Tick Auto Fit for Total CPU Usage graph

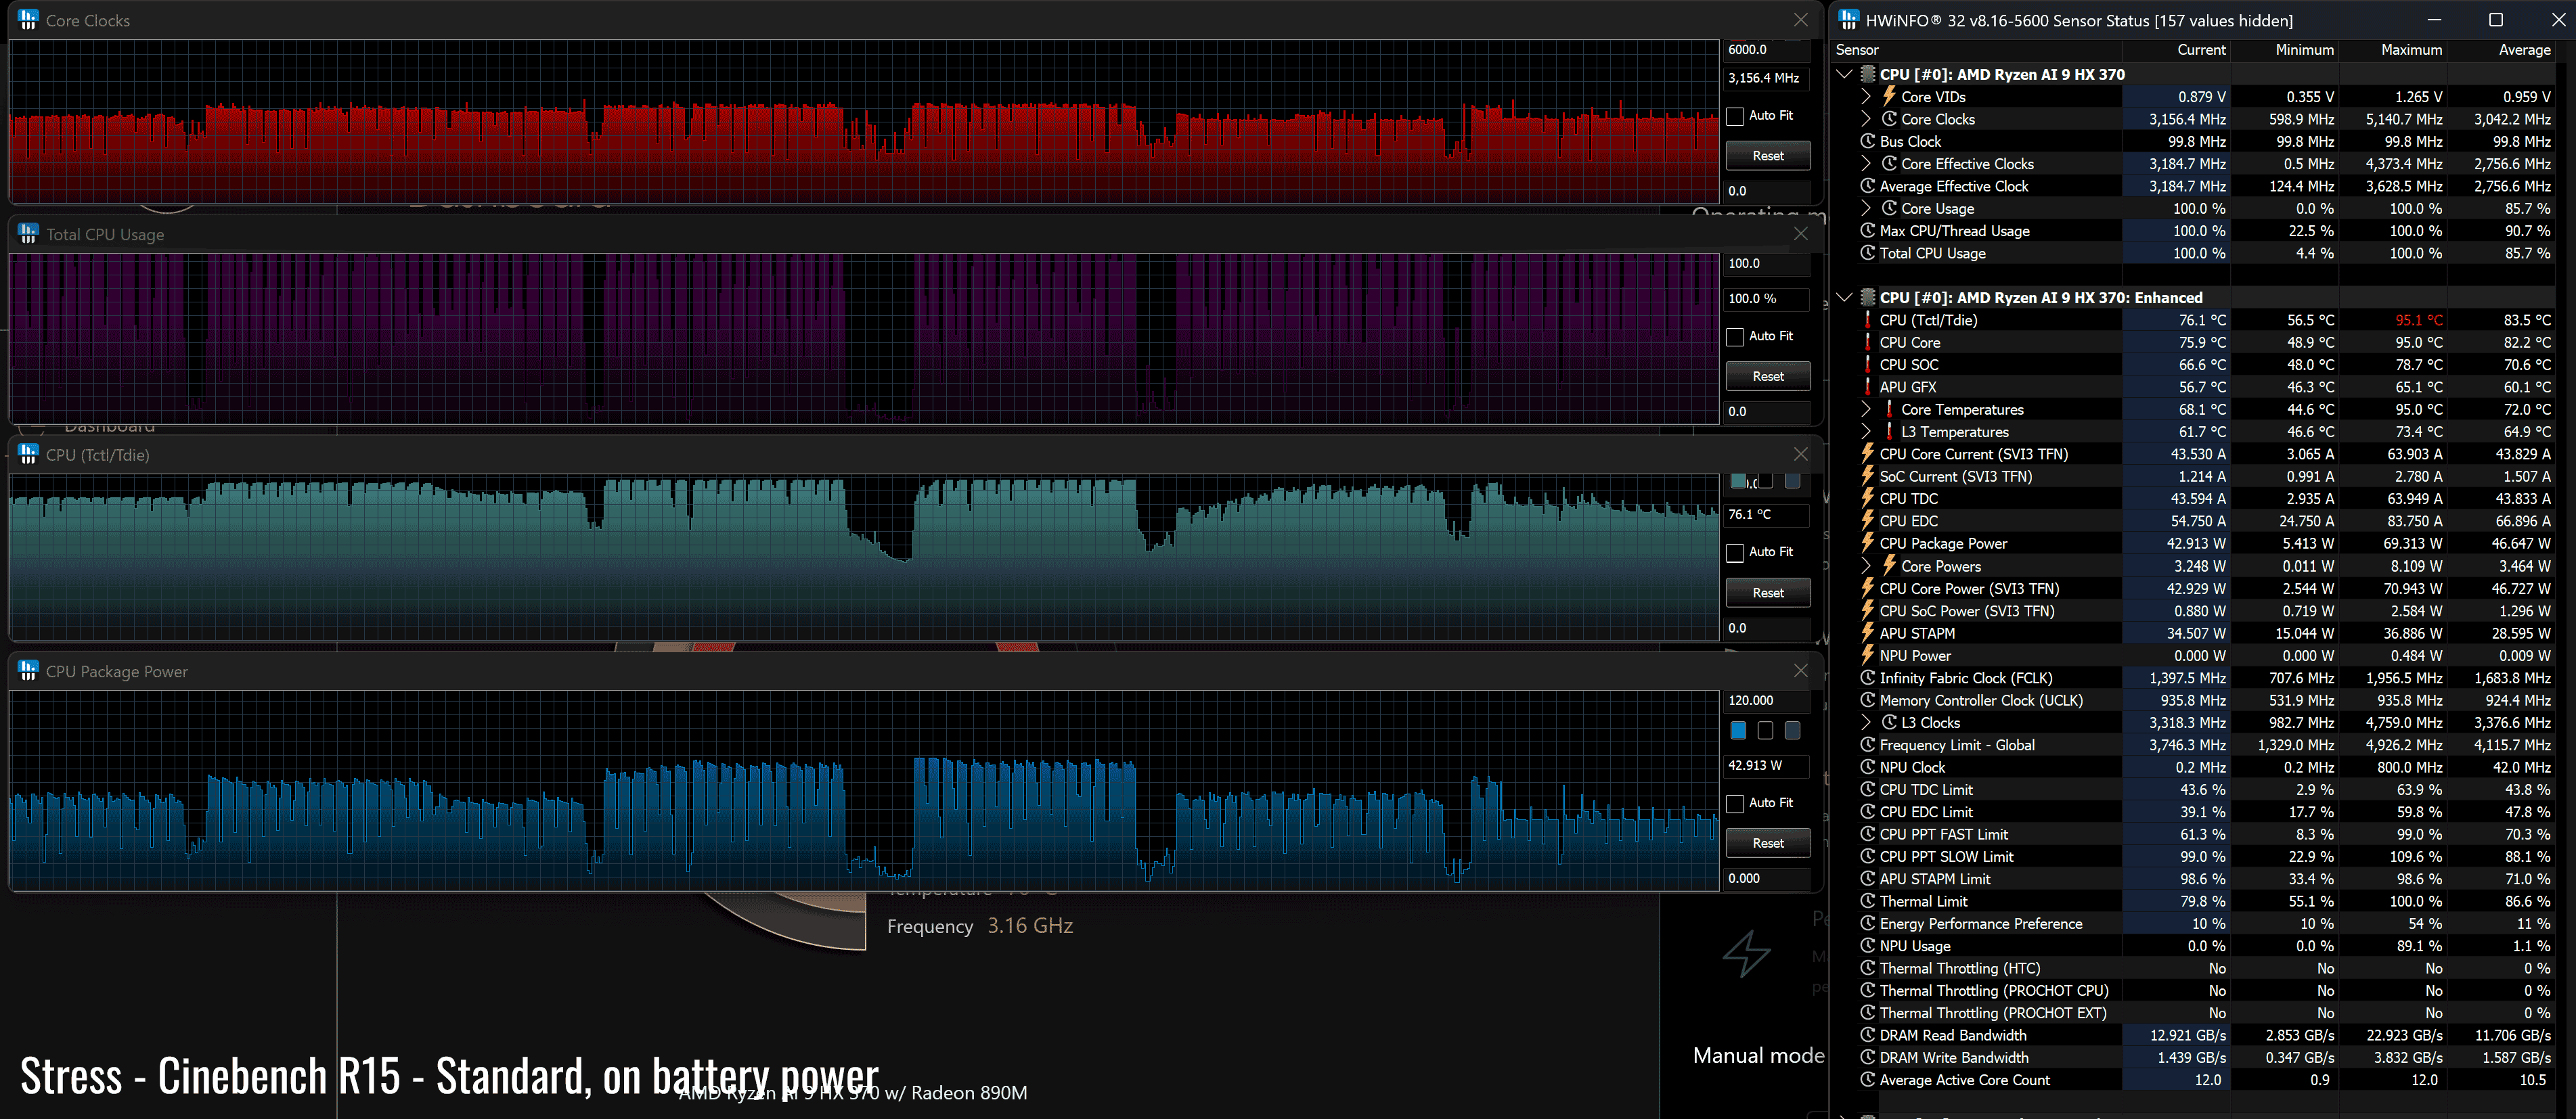tap(1736, 337)
